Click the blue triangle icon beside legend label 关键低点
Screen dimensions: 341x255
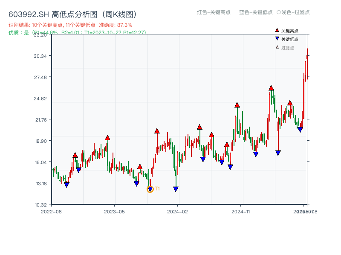pyautogui.click(x=277, y=39)
